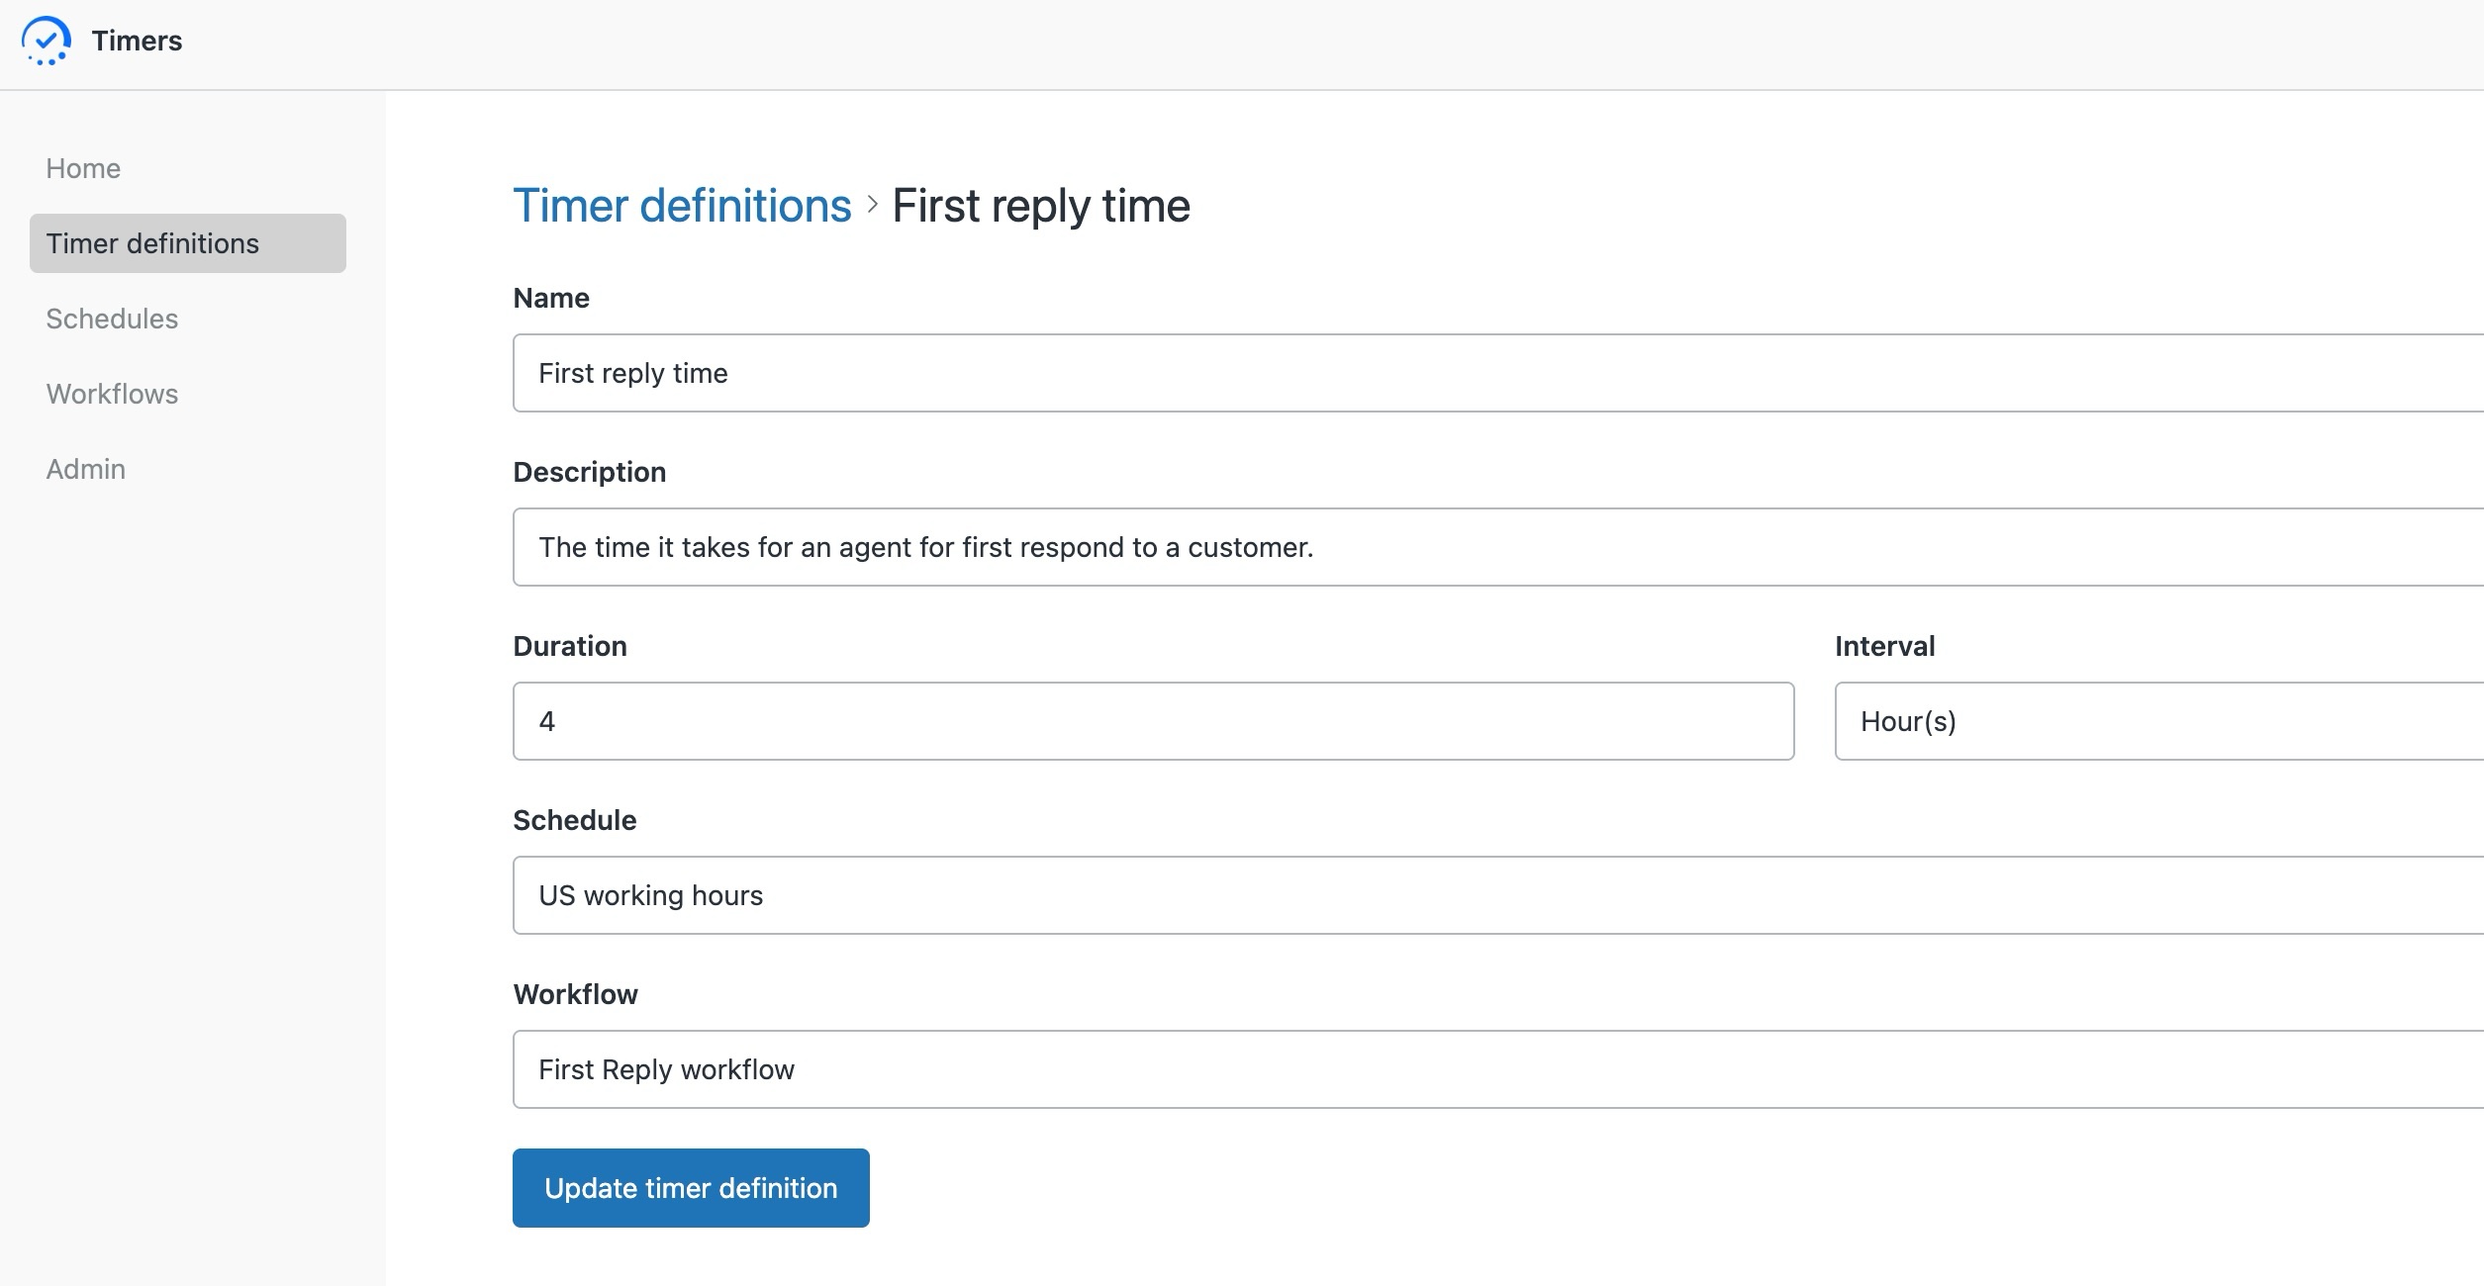Click the Schedule field label
The image size is (2484, 1286).
(575, 820)
